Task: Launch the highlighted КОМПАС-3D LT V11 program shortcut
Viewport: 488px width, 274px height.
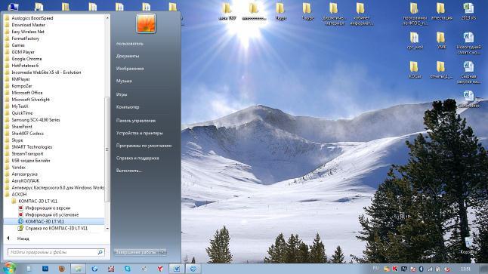Action: point(54,221)
